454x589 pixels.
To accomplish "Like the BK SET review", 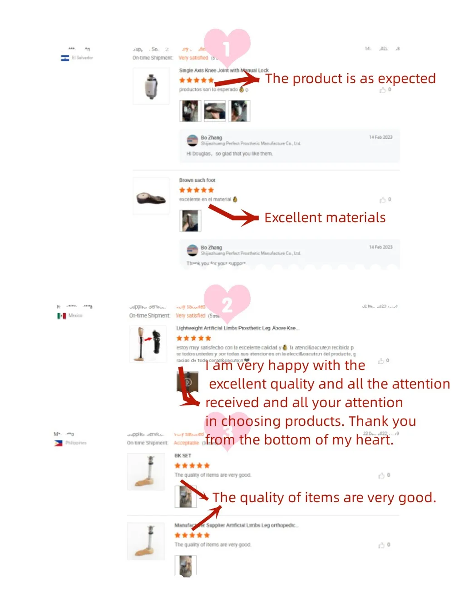I will point(381,475).
